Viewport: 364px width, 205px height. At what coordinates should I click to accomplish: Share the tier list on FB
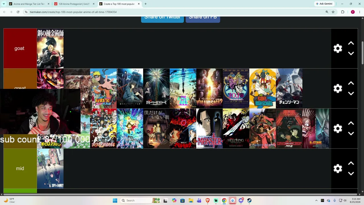tap(203, 18)
